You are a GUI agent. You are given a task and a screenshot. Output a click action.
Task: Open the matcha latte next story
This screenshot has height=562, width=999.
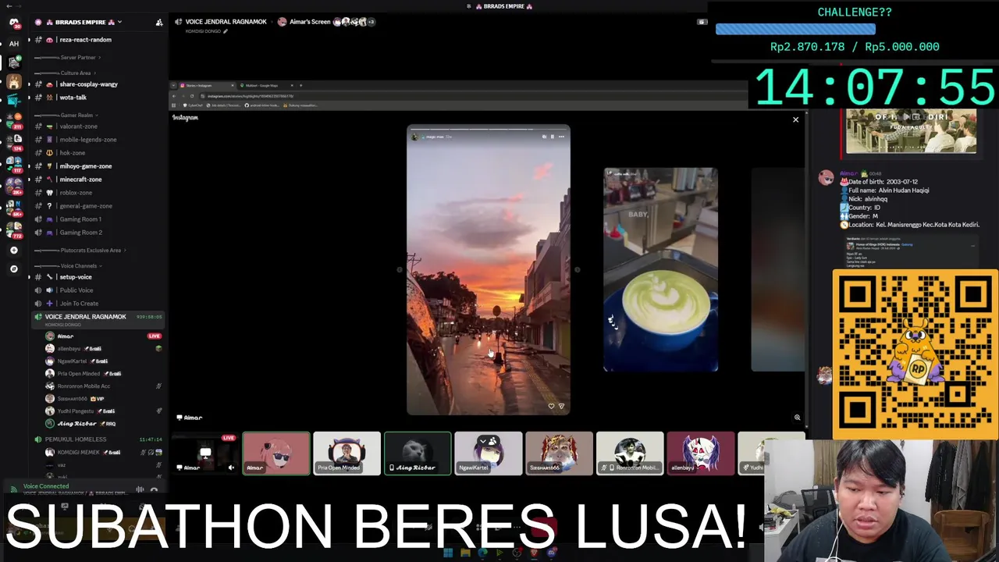[x=660, y=270]
